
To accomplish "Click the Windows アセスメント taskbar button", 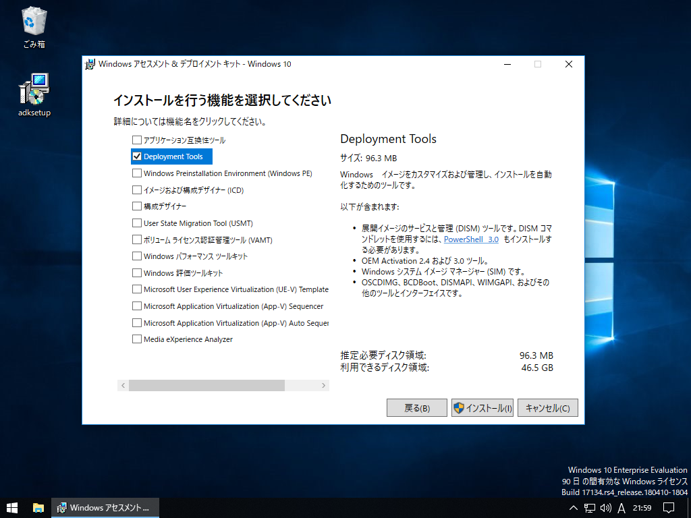I will tap(105, 508).
